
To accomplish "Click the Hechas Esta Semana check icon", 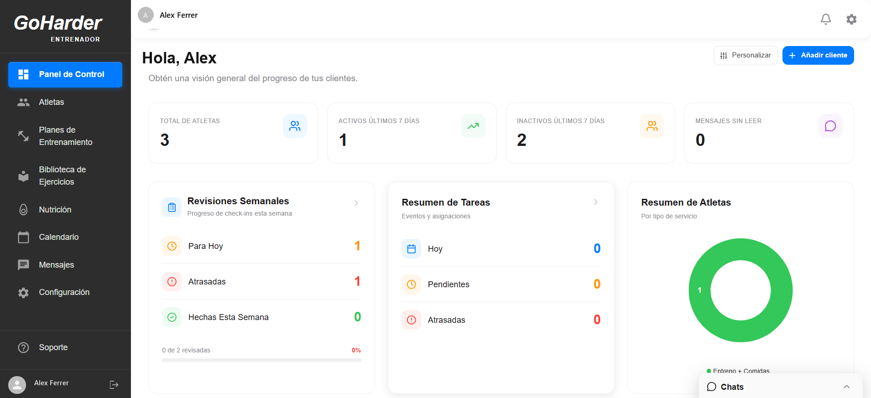I will click(x=172, y=317).
